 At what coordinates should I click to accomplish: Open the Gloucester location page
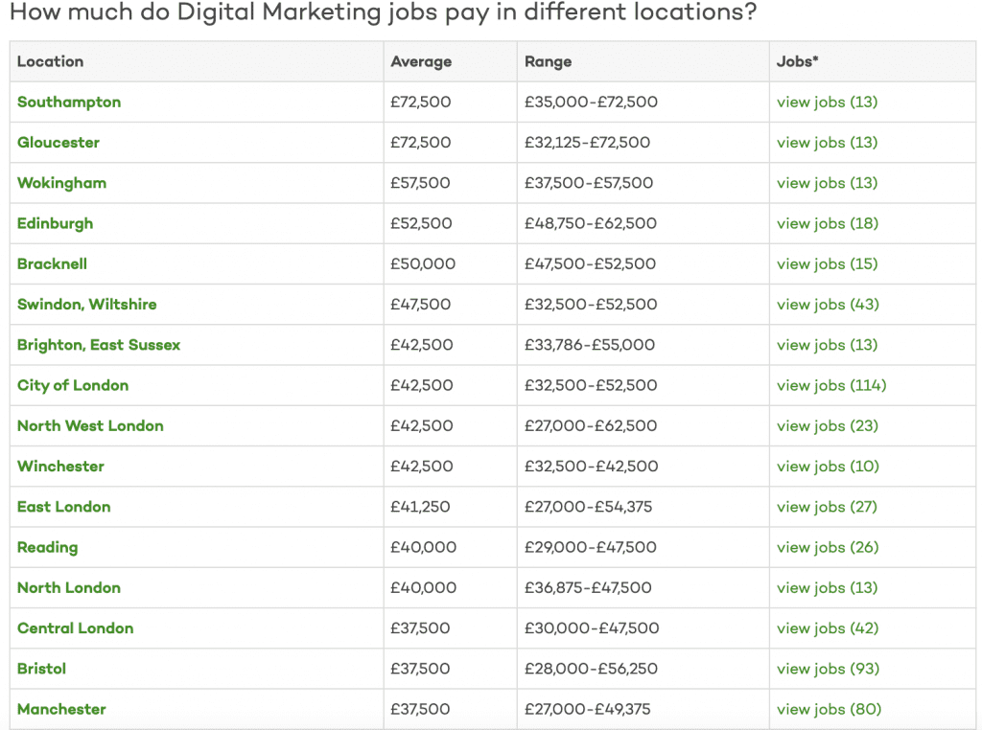[x=58, y=142]
